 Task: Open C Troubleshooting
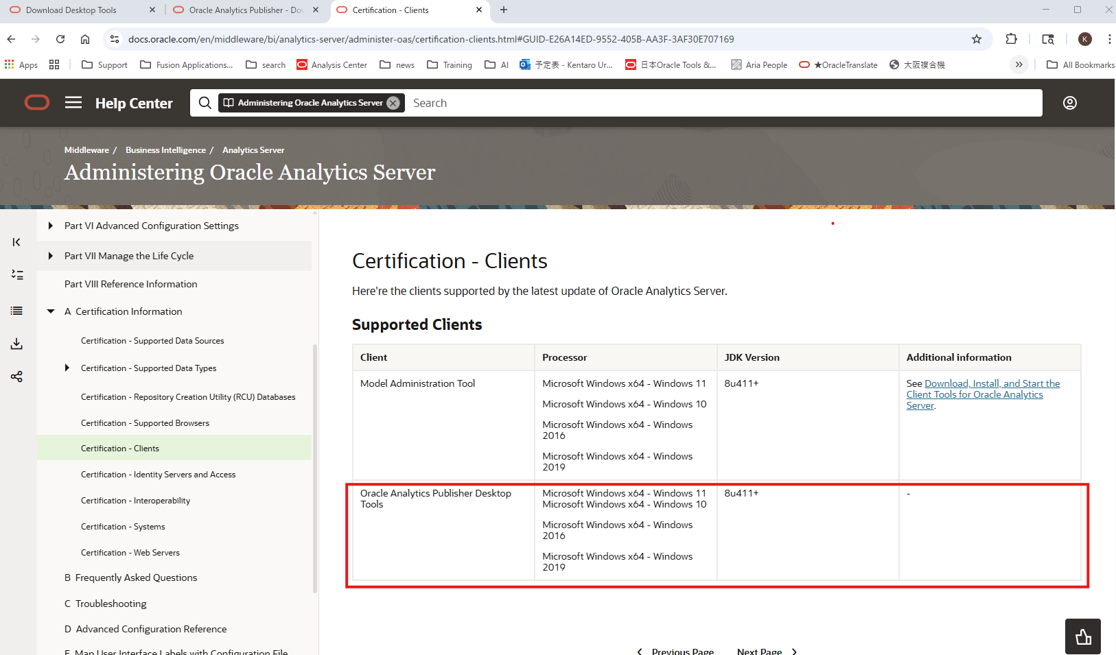pyautogui.click(x=106, y=604)
